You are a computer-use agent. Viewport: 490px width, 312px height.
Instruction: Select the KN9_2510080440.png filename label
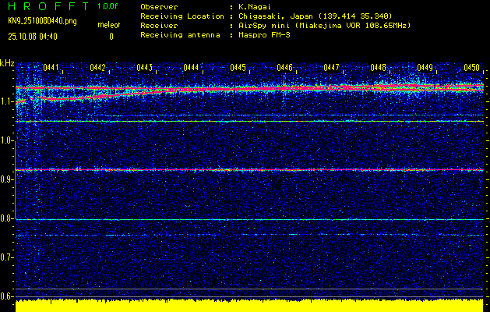click(x=41, y=21)
